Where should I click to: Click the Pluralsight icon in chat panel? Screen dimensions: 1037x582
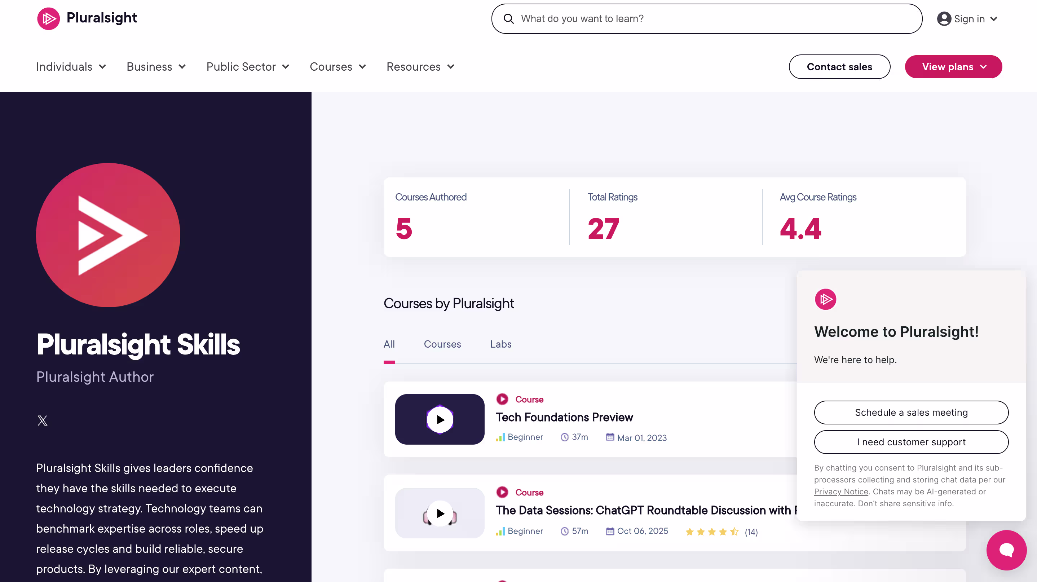825,299
